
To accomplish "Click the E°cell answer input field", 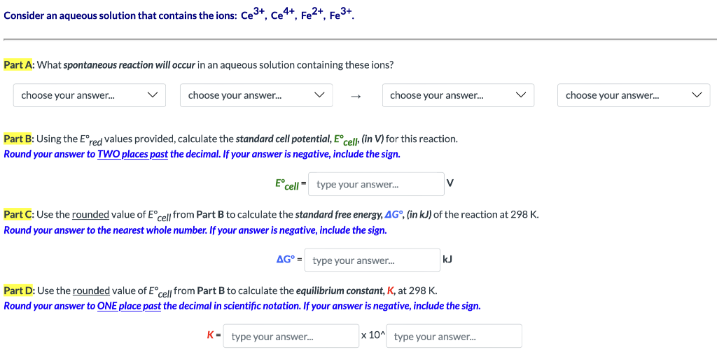I will [375, 185].
